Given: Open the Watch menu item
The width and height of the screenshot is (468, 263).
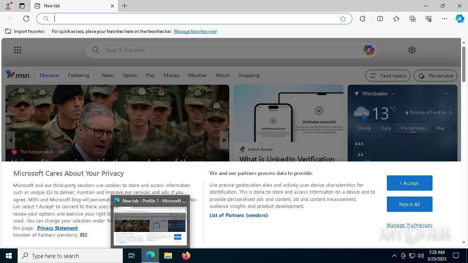Looking at the screenshot, I should pyautogui.click(x=222, y=75).
